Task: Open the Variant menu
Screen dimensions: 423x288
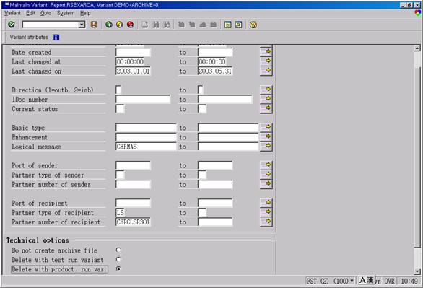Action: click(x=12, y=13)
